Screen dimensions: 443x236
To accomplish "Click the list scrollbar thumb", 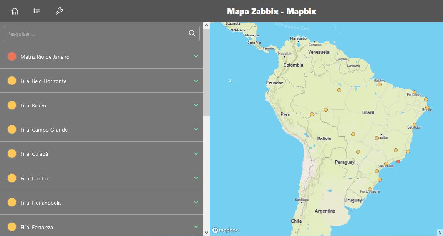I will click(206, 72).
